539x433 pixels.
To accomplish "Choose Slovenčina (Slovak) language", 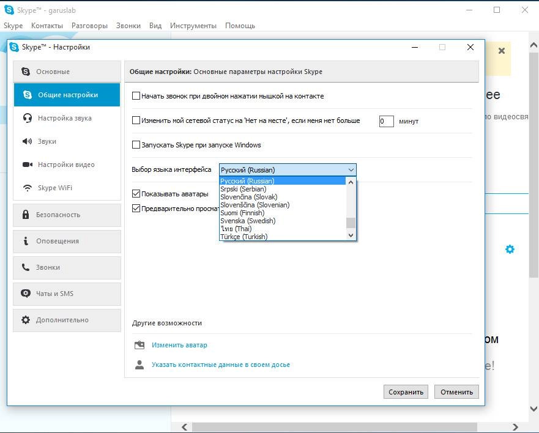I will [283, 196].
